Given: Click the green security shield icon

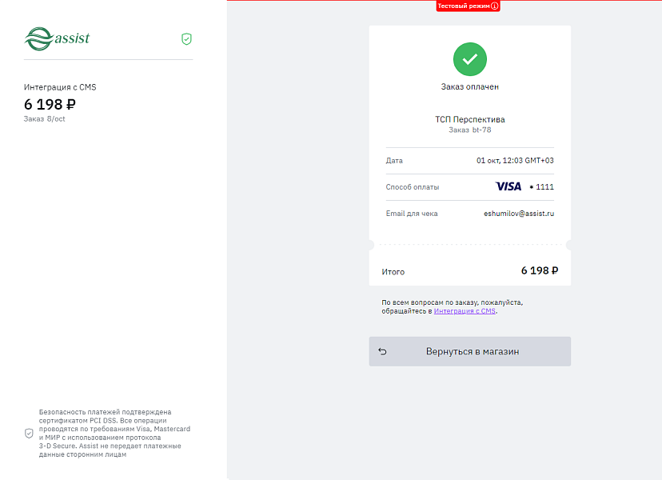Looking at the screenshot, I should (x=186, y=38).
